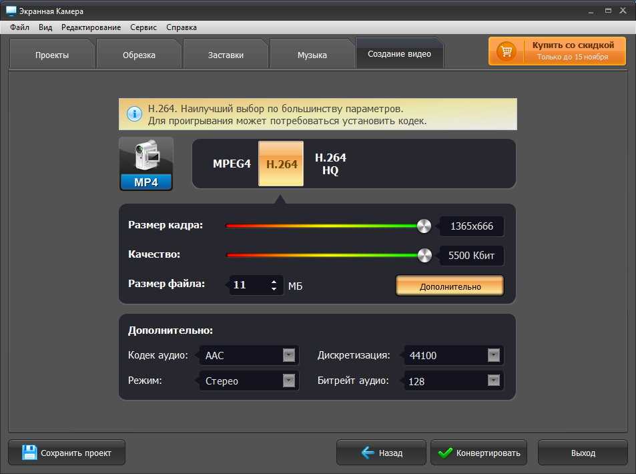Click the floppy disk save project icon
Screen dimensions: 636x474
29,452
